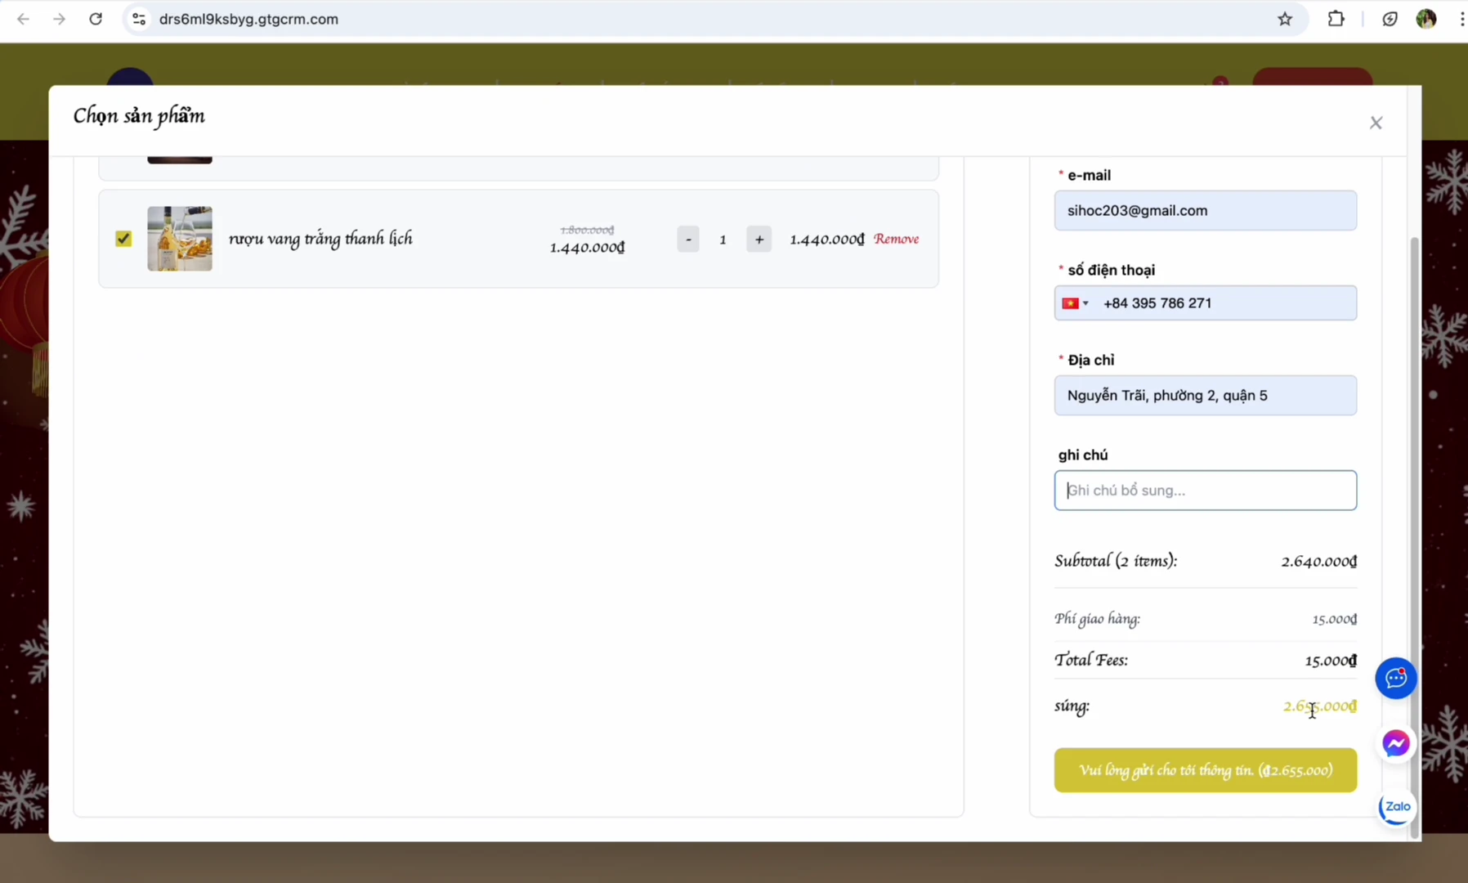Reload the page
The width and height of the screenshot is (1468, 883).
point(96,19)
